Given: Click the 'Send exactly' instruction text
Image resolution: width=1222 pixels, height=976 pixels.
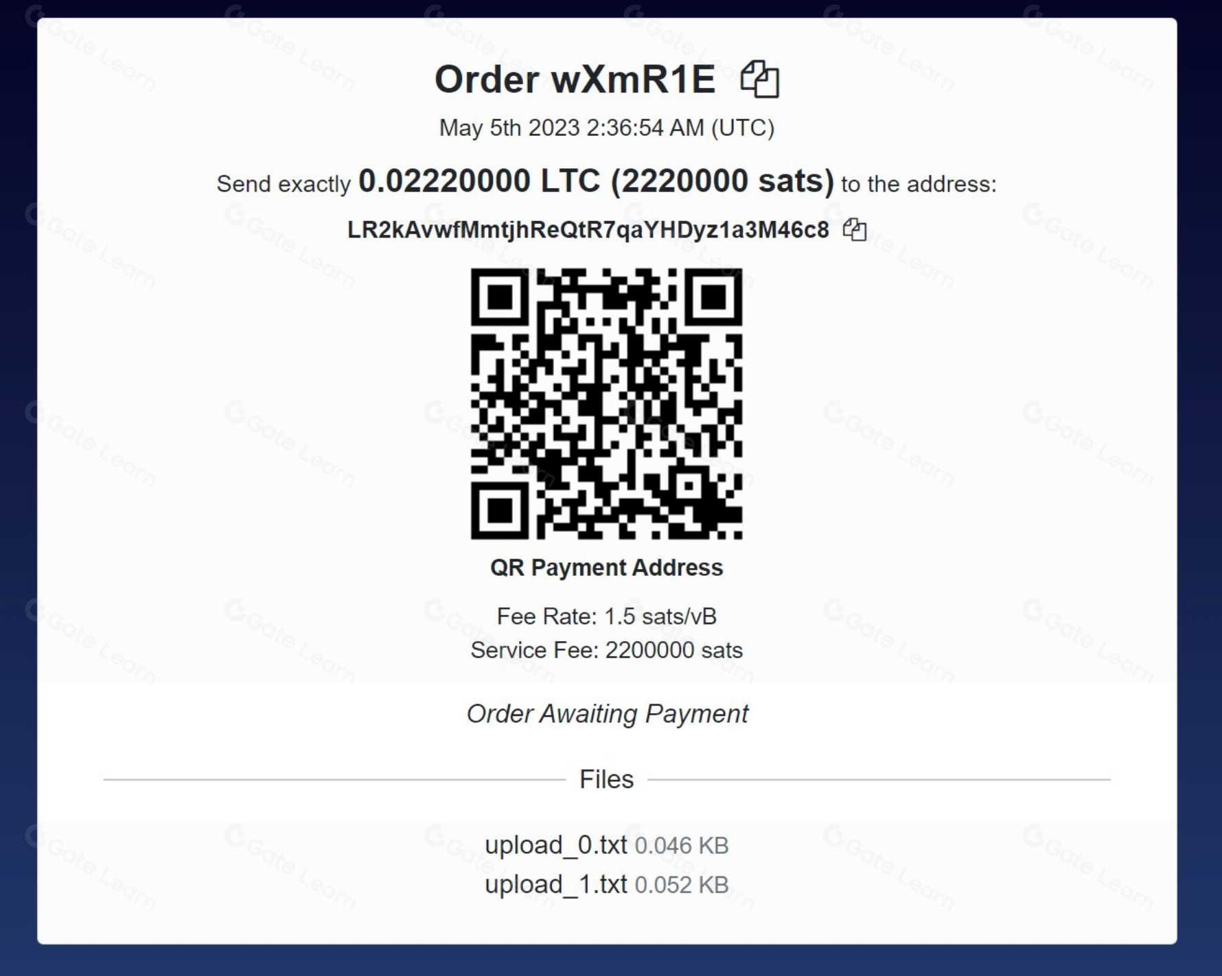Looking at the screenshot, I should [x=284, y=184].
